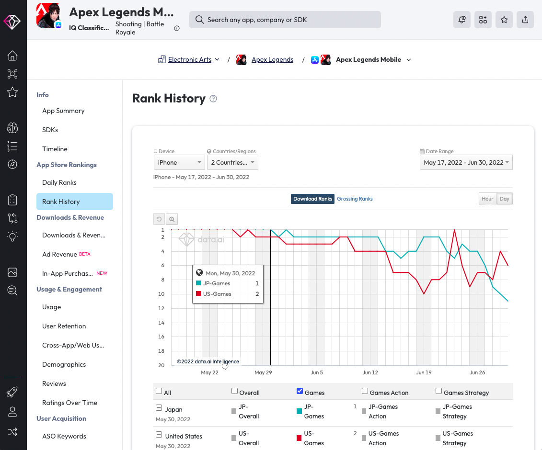Toggle the All categories checkbox
The width and height of the screenshot is (542, 450).
(159, 391)
